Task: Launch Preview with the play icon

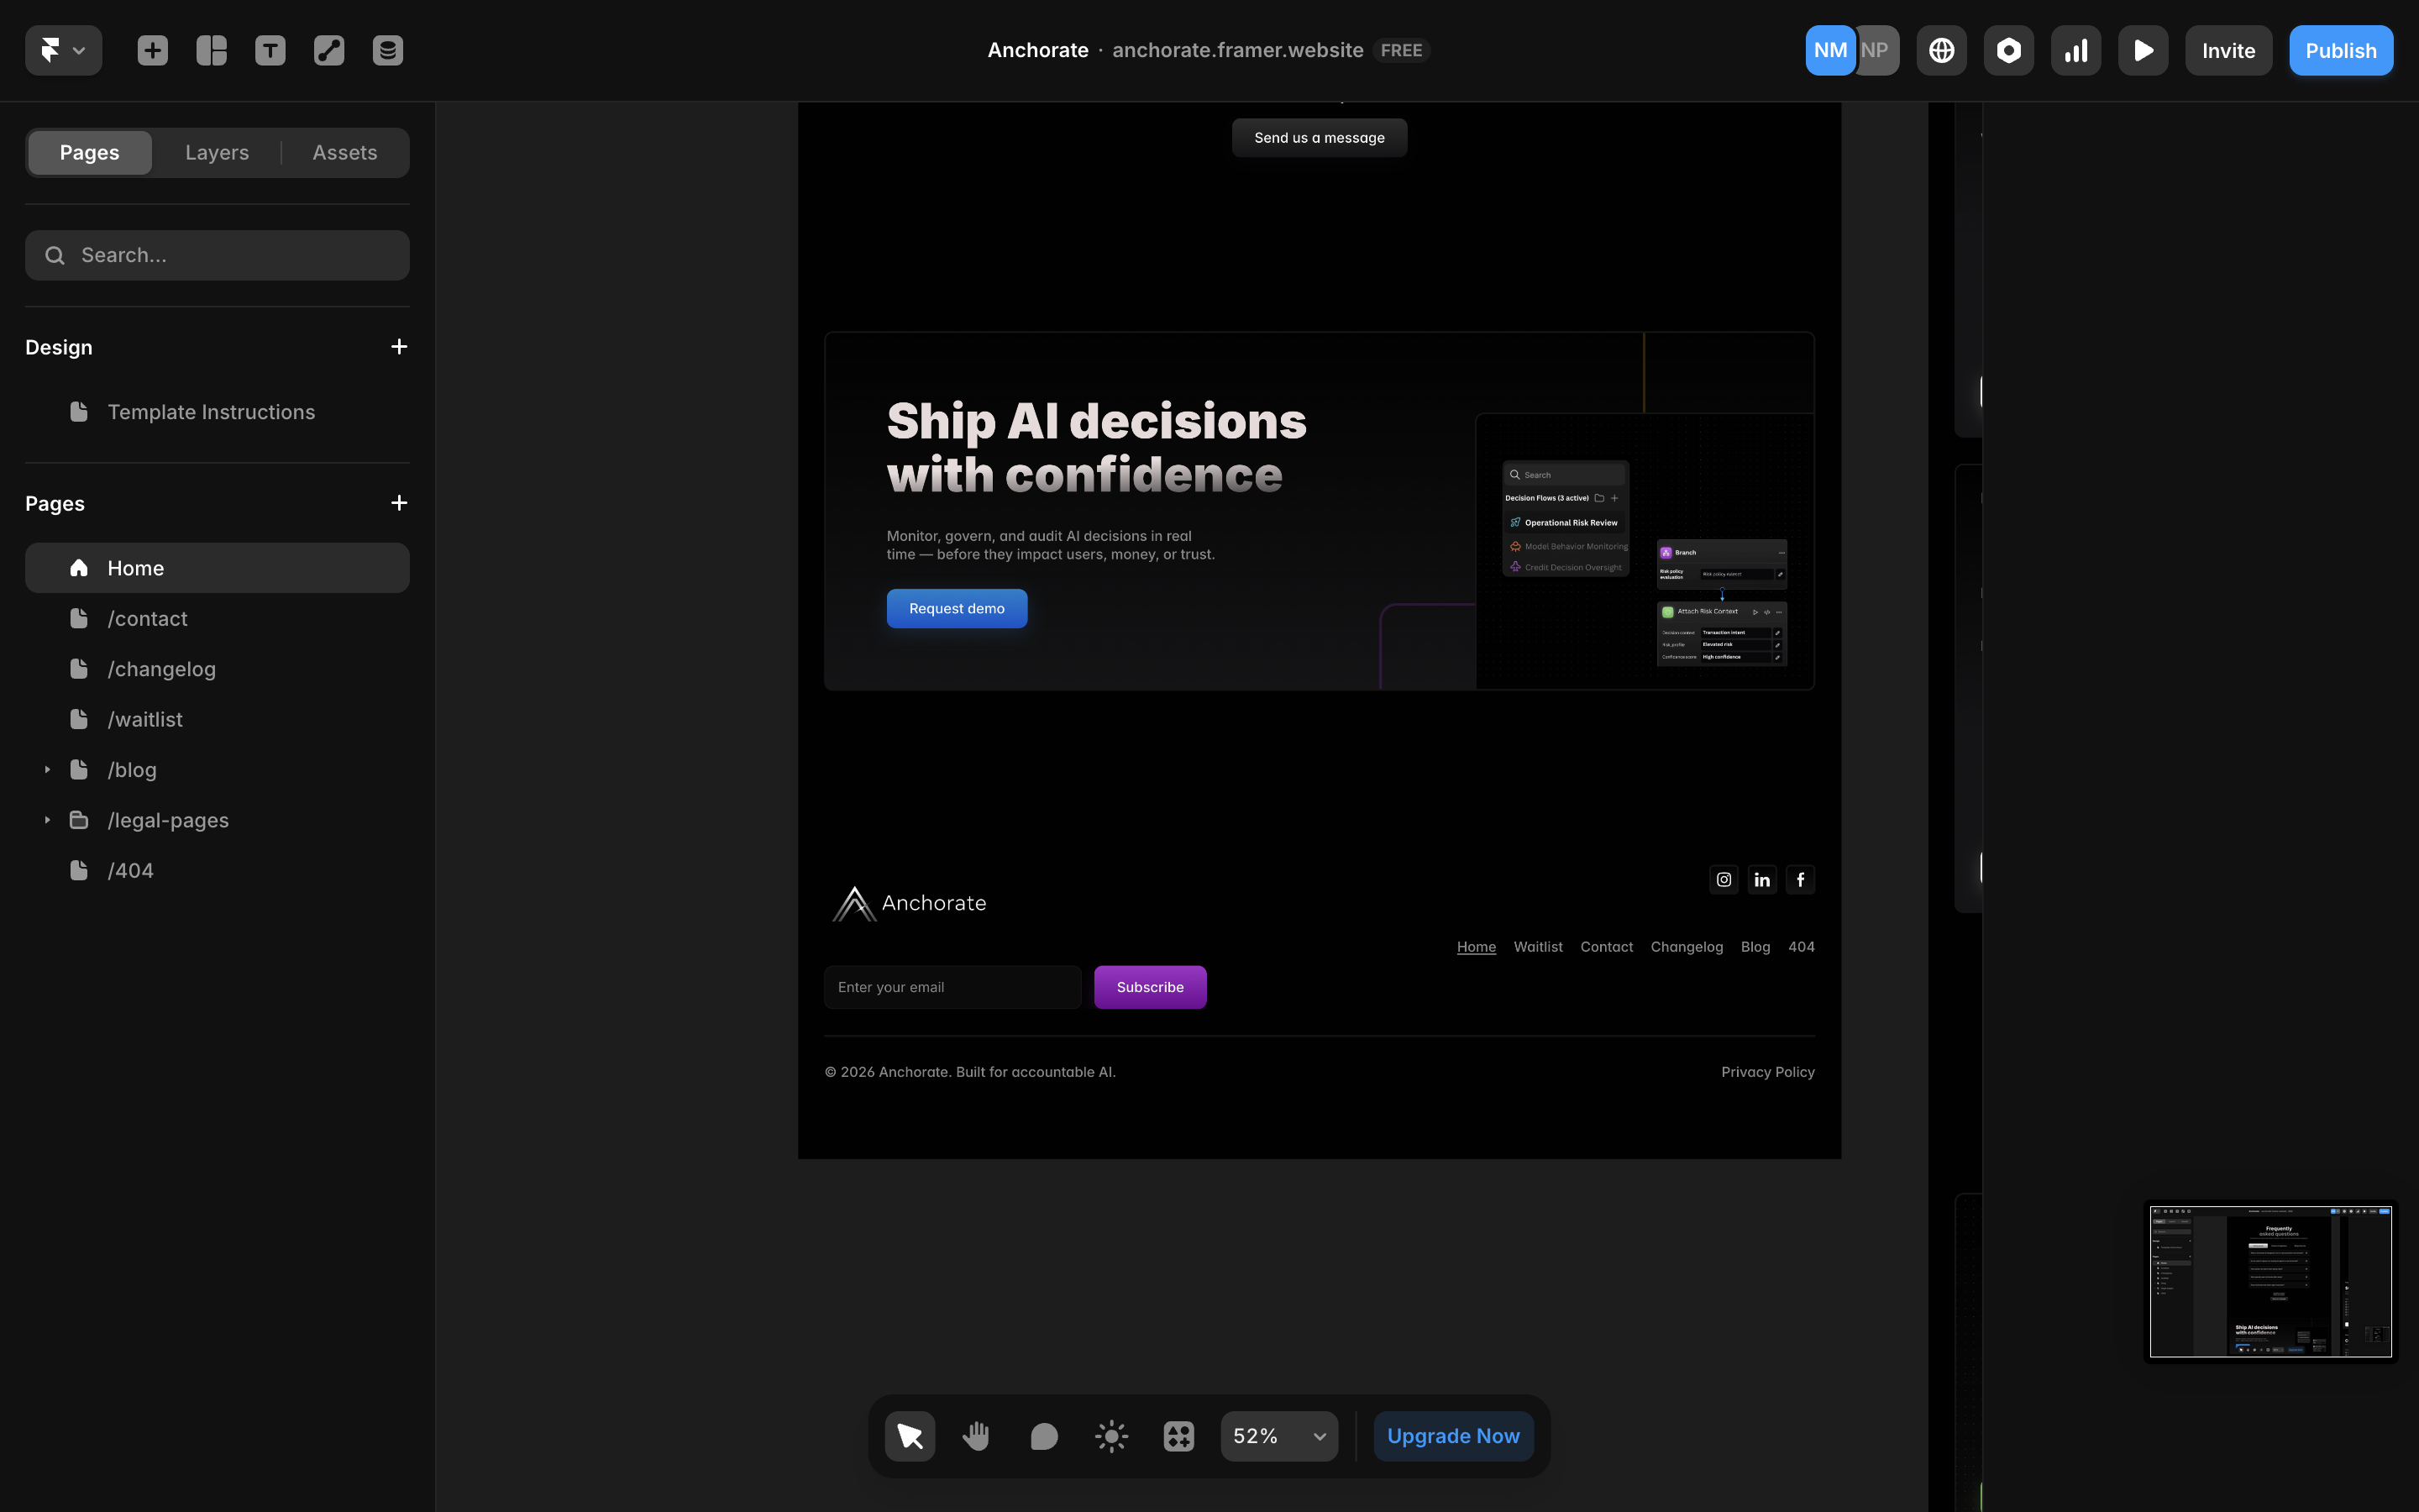Action: [2144, 49]
